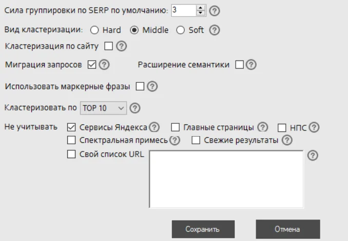Open the TOP 10 dropdown

click(103, 108)
